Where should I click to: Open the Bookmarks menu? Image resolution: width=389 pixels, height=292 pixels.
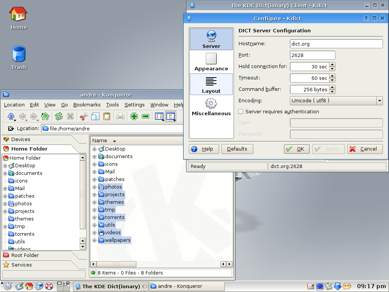click(87, 105)
